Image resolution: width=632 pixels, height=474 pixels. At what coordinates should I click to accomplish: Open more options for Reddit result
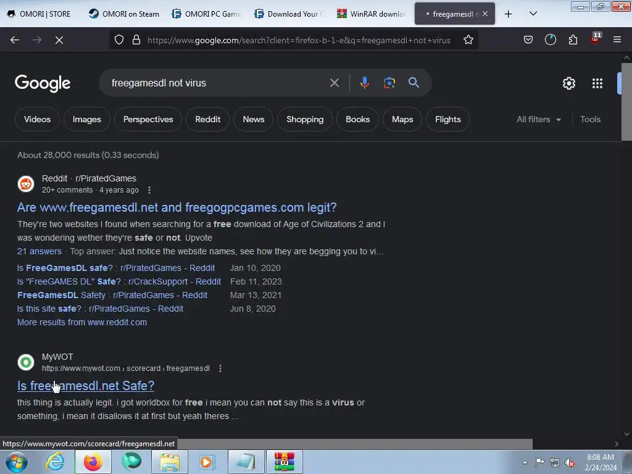point(149,190)
